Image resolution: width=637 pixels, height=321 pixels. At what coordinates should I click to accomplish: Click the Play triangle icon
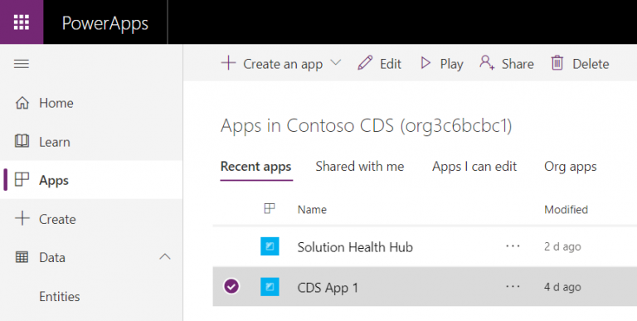pyautogui.click(x=425, y=63)
